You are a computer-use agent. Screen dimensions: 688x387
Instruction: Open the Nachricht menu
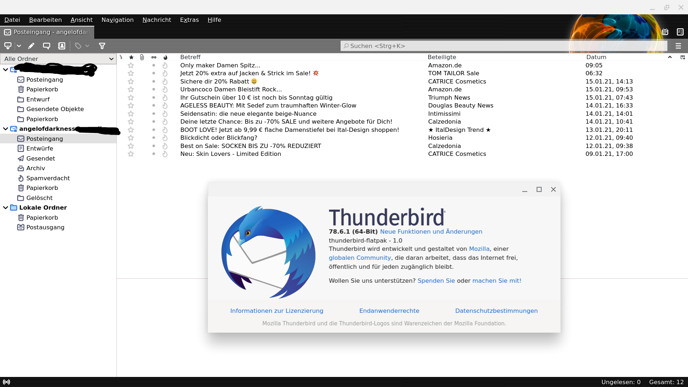[157, 20]
